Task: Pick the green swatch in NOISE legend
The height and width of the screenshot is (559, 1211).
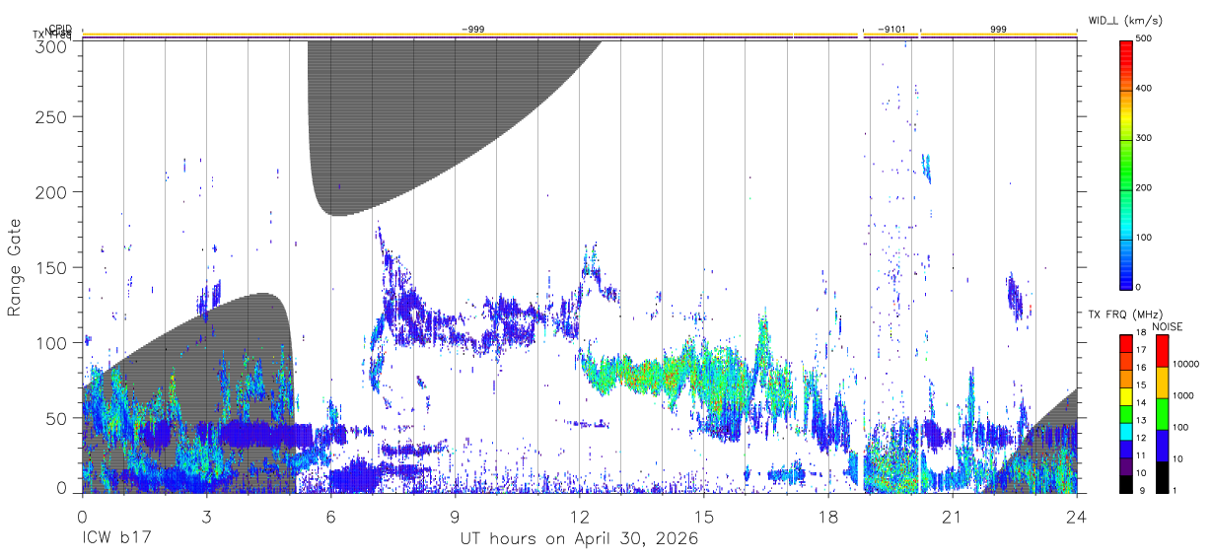Action: [1162, 413]
